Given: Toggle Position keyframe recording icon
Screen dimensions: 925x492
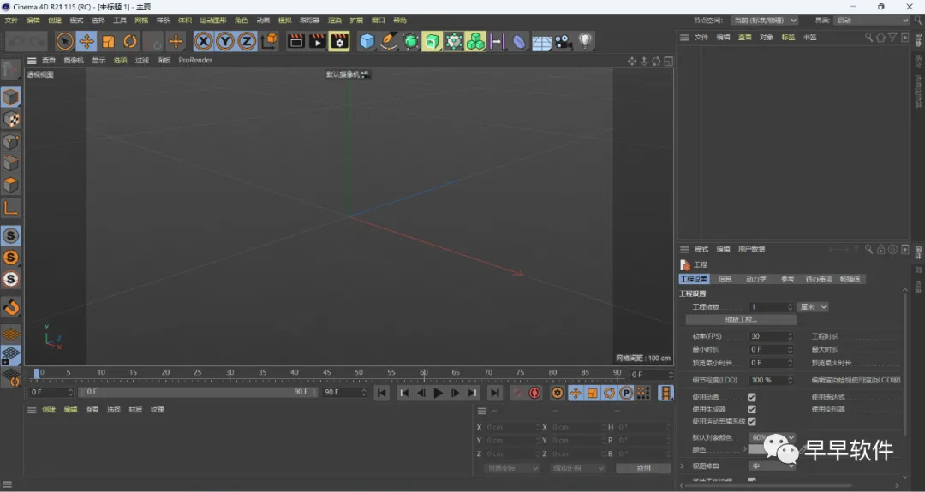Looking at the screenshot, I should click(x=576, y=393).
